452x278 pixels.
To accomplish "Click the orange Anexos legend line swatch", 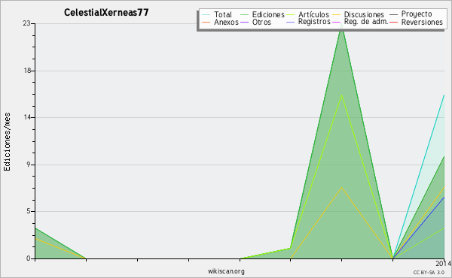I will [206, 22].
